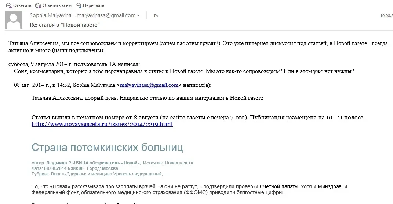This screenshot has width=393, height=204.
Task: Click the Reply All (Ответить всем) icon
Action: (38, 5)
